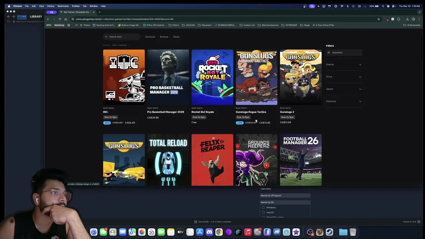Open Safari from the Dock
Viewport: 425px width, 239px height.
point(94,232)
